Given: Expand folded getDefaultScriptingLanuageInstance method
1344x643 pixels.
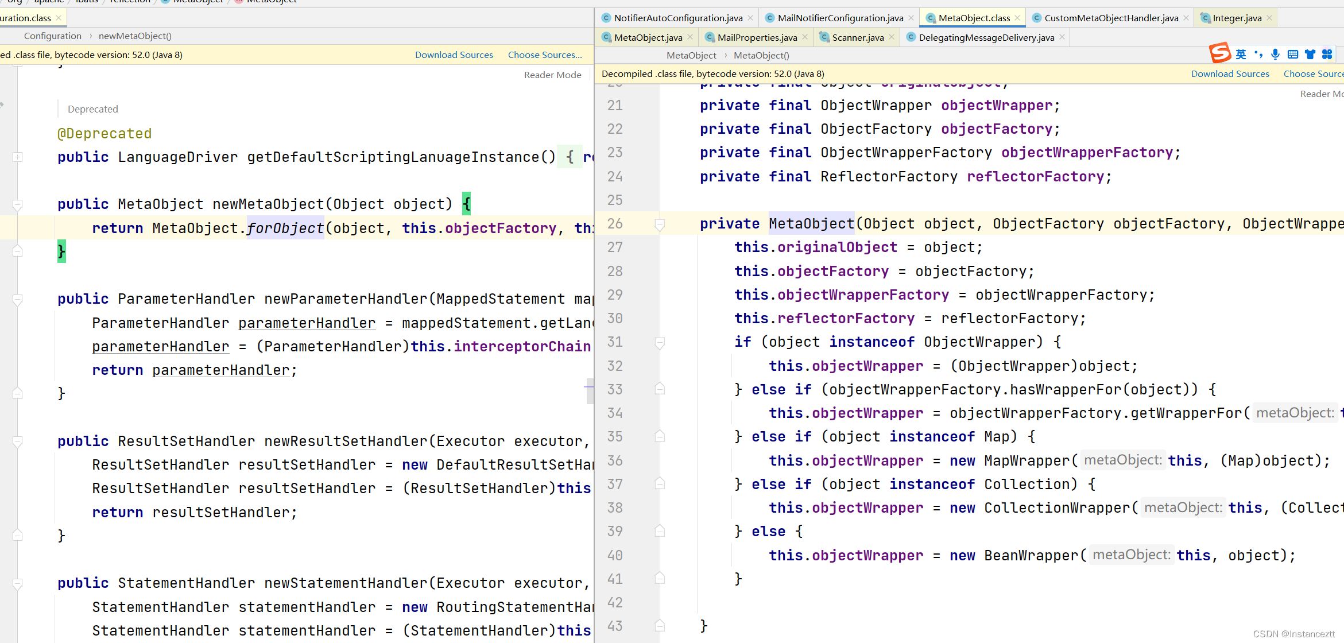Looking at the screenshot, I should point(18,157).
